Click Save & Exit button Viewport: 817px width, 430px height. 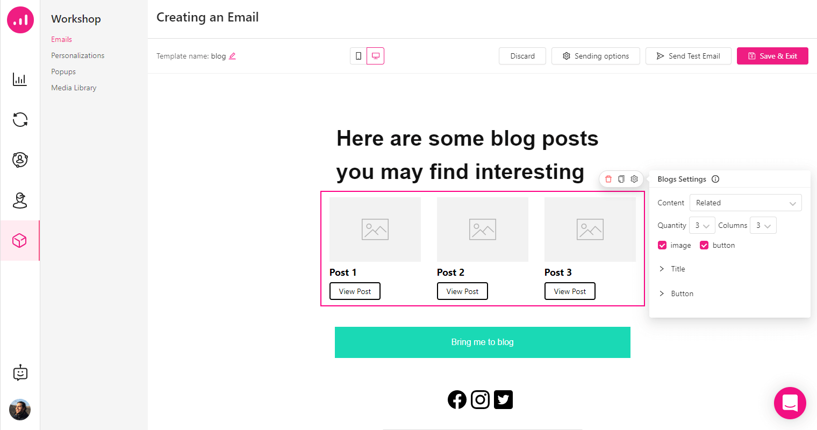(x=772, y=56)
